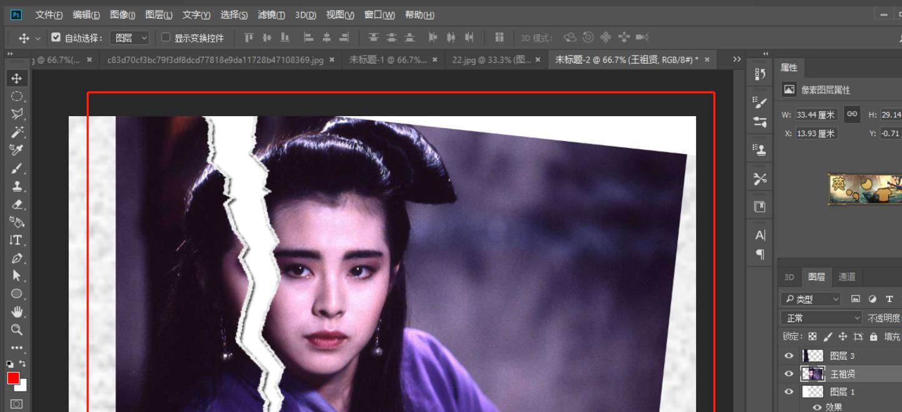902x412 pixels.
Task: Open the History panel icon
Action: pyautogui.click(x=760, y=74)
